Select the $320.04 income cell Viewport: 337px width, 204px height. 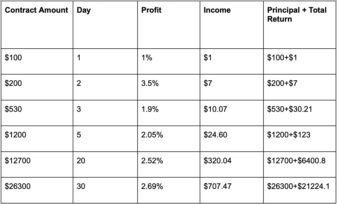pyautogui.click(x=231, y=164)
